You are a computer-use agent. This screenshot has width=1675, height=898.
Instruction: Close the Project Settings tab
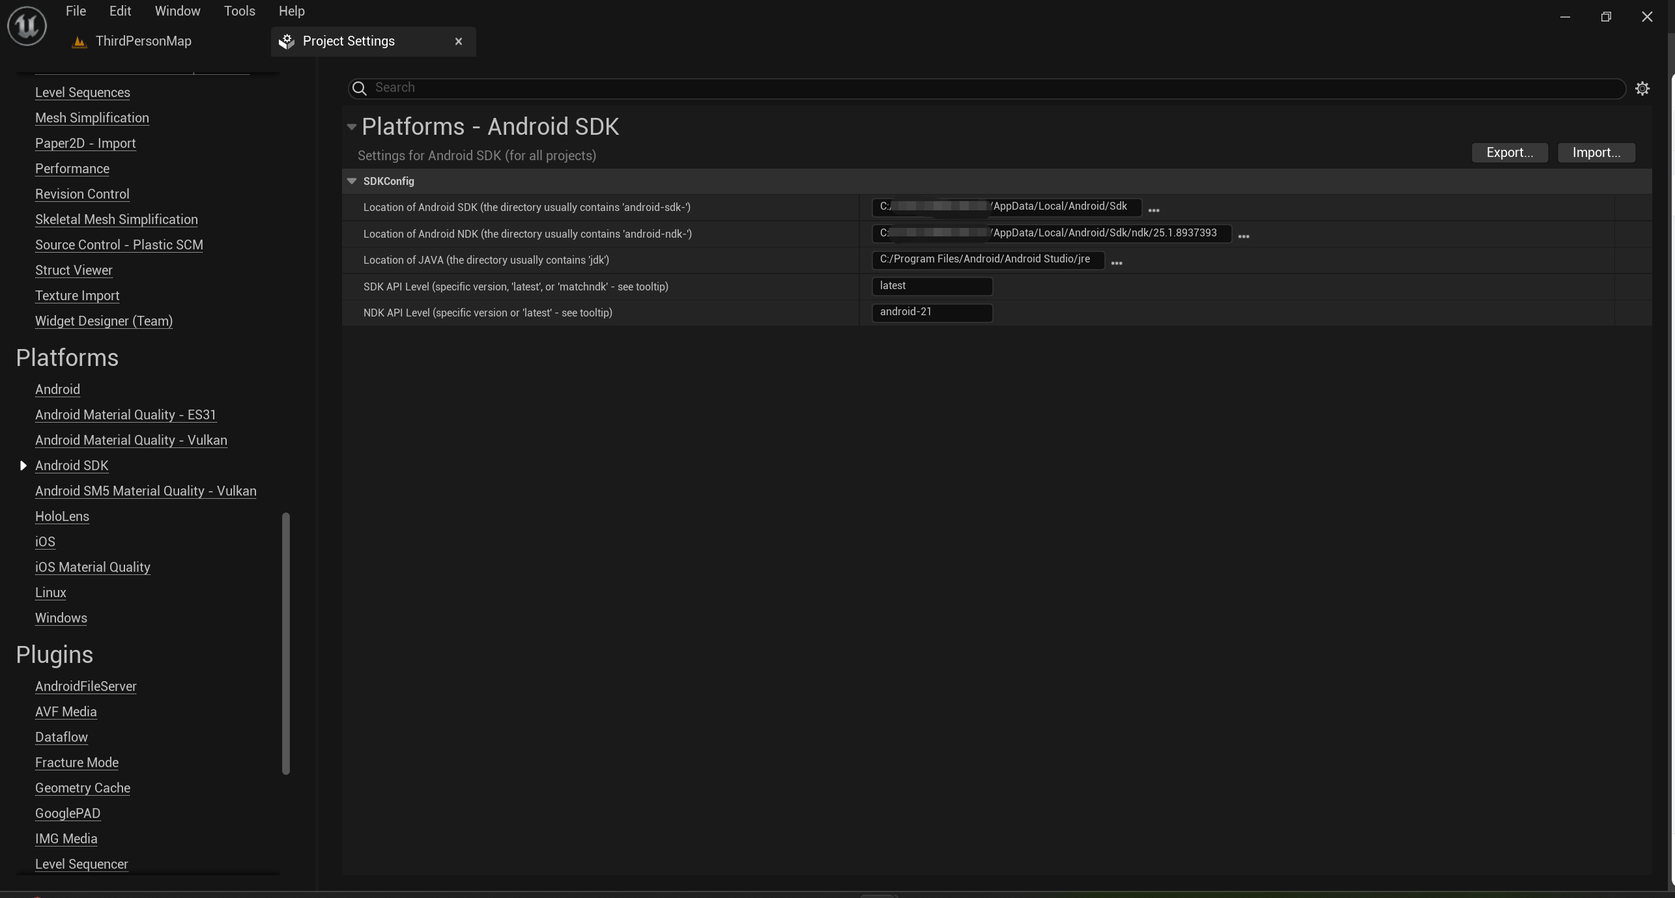(459, 42)
